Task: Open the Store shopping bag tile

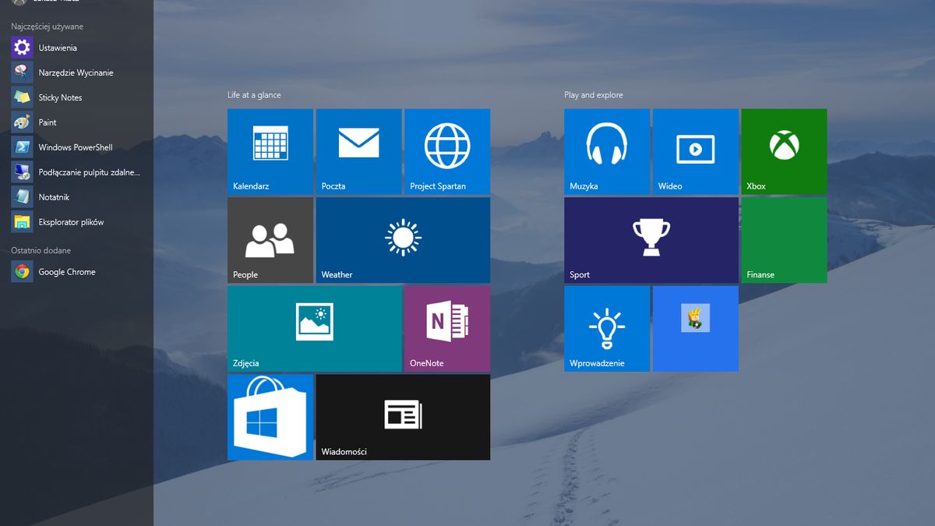Action: tap(270, 417)
